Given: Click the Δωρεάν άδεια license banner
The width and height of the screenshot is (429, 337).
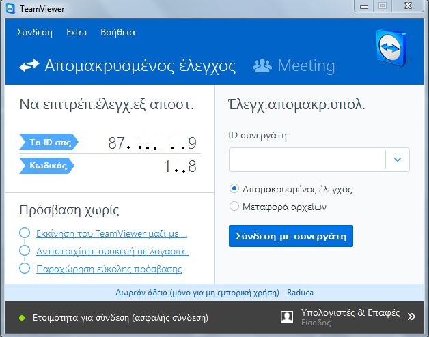Looking at the screenshot, I should (214, 293).
